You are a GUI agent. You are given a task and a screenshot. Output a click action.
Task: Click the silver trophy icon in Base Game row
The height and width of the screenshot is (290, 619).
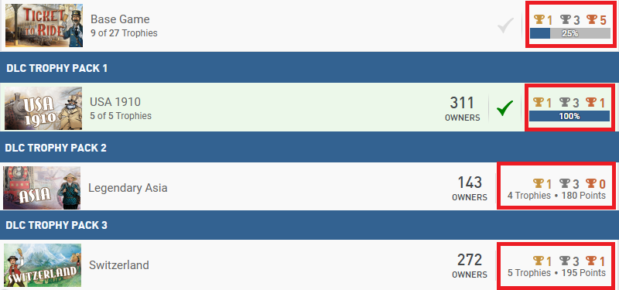[x=566, y=19]
